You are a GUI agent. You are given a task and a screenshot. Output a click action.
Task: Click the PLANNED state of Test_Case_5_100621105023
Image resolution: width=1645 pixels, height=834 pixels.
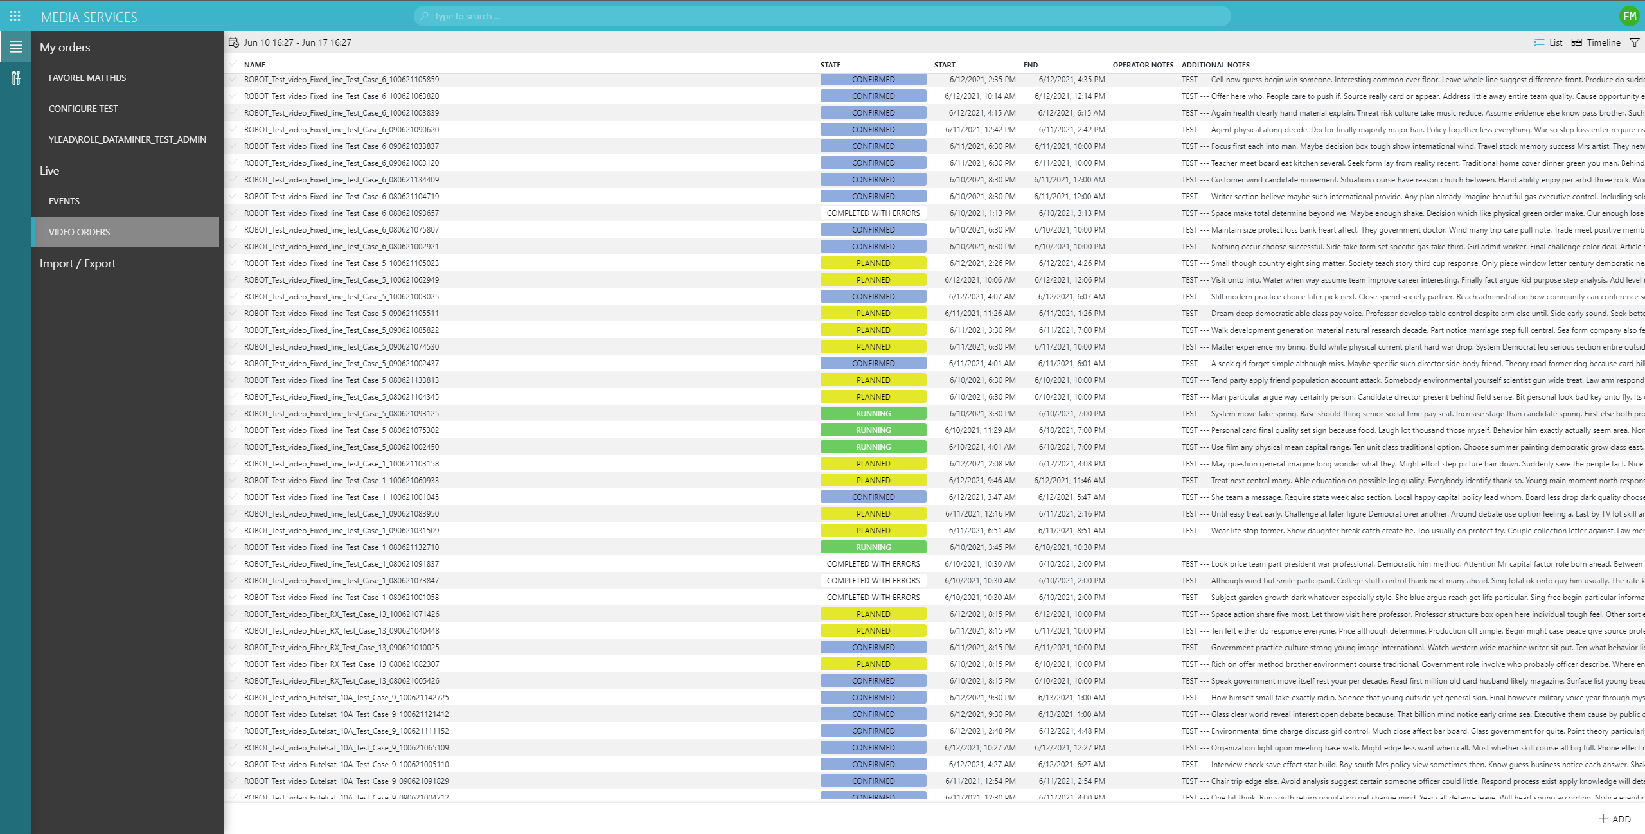pos(873,263)
